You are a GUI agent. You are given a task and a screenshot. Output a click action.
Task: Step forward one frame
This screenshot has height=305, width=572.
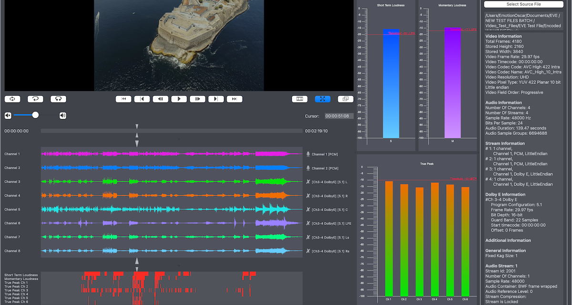click(197, 99)
